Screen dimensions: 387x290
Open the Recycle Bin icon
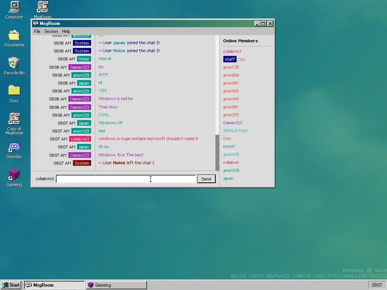(14, 66)
